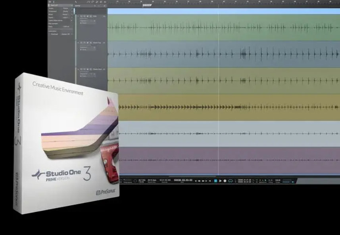The width and height of the screenshot is (340, 235).
Task: Select the mustard-yellow audio clip on the fourth track
Action: click(x=229, y=107)
